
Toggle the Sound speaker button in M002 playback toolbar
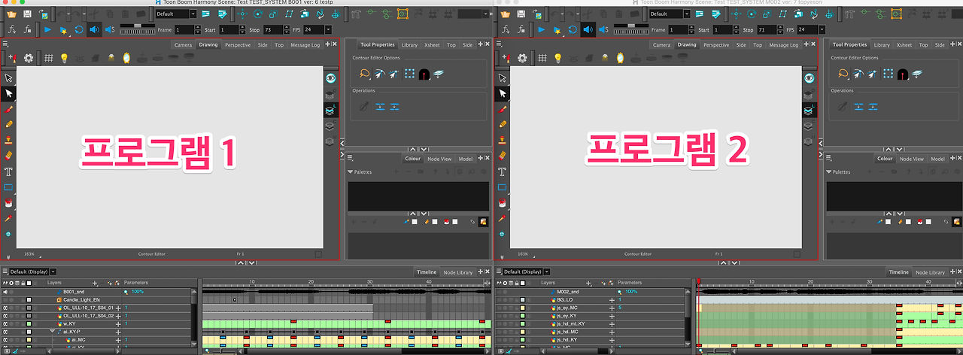point(588,29)
